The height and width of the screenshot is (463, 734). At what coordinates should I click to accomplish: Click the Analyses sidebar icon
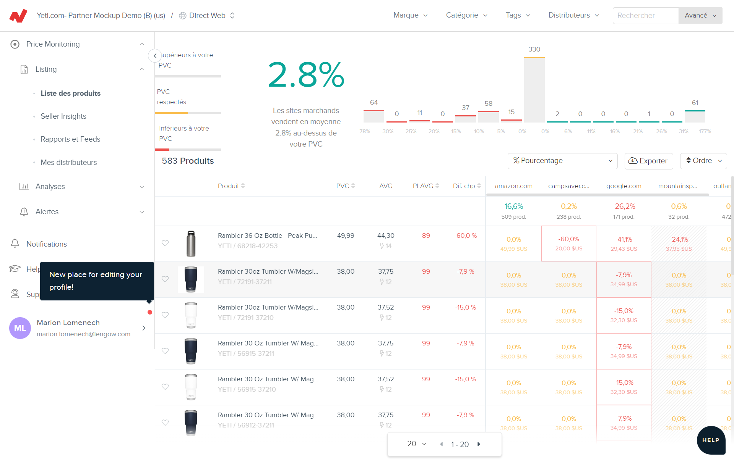[x=24, y=186]
